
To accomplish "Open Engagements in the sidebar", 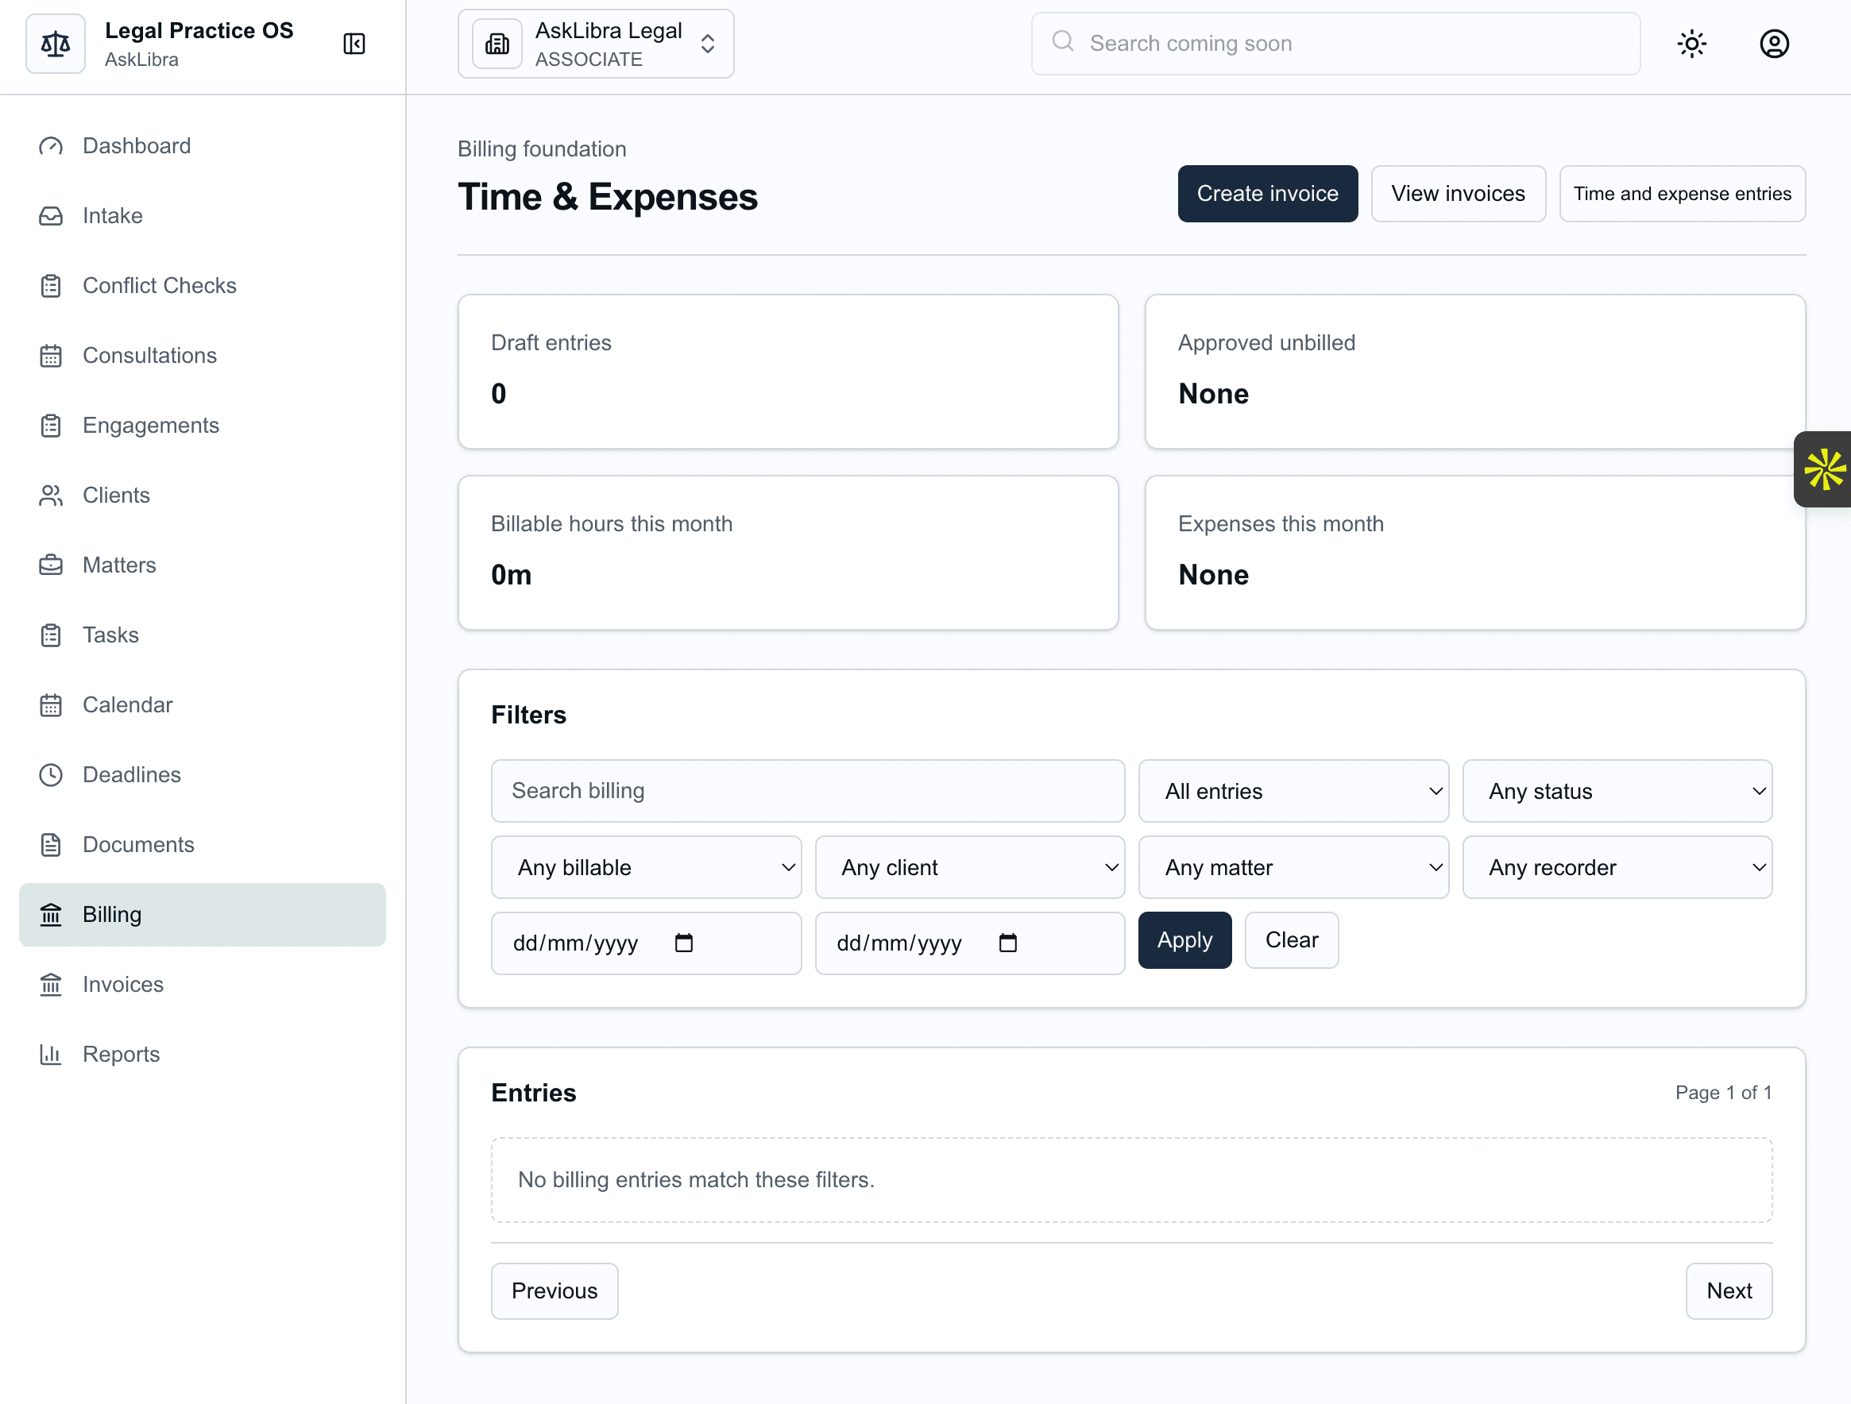I will [203, 426].
